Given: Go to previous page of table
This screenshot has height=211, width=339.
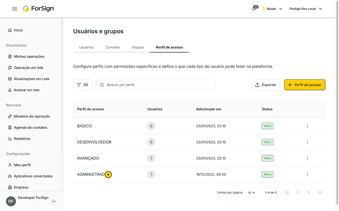Looking at the screenshot, I should [x=298, y=193].
